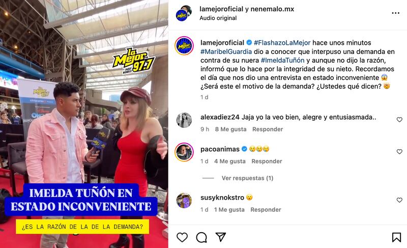Viewport: 407px width, 248px height.
Task: Expand Ver respuestas (1) replies
Action: (x=247, y=178)
